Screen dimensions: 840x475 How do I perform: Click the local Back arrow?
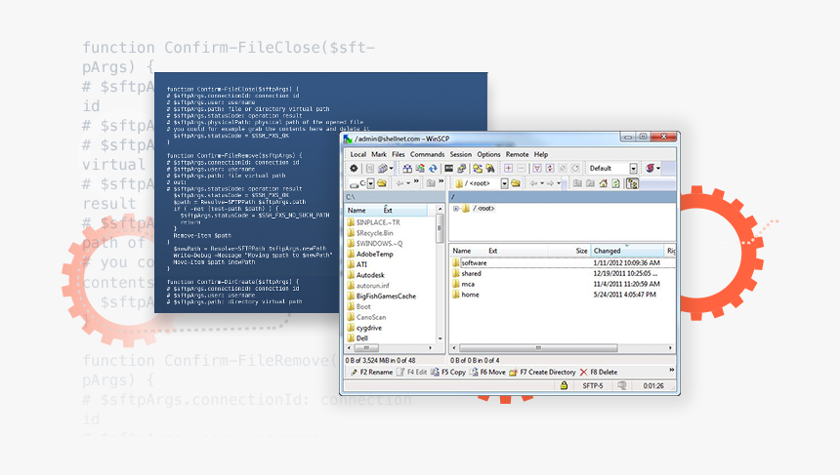399,183
